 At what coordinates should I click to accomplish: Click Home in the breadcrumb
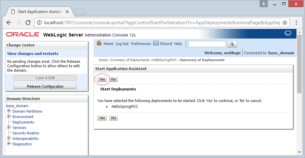pyautogui.click(x=103, y=60)
